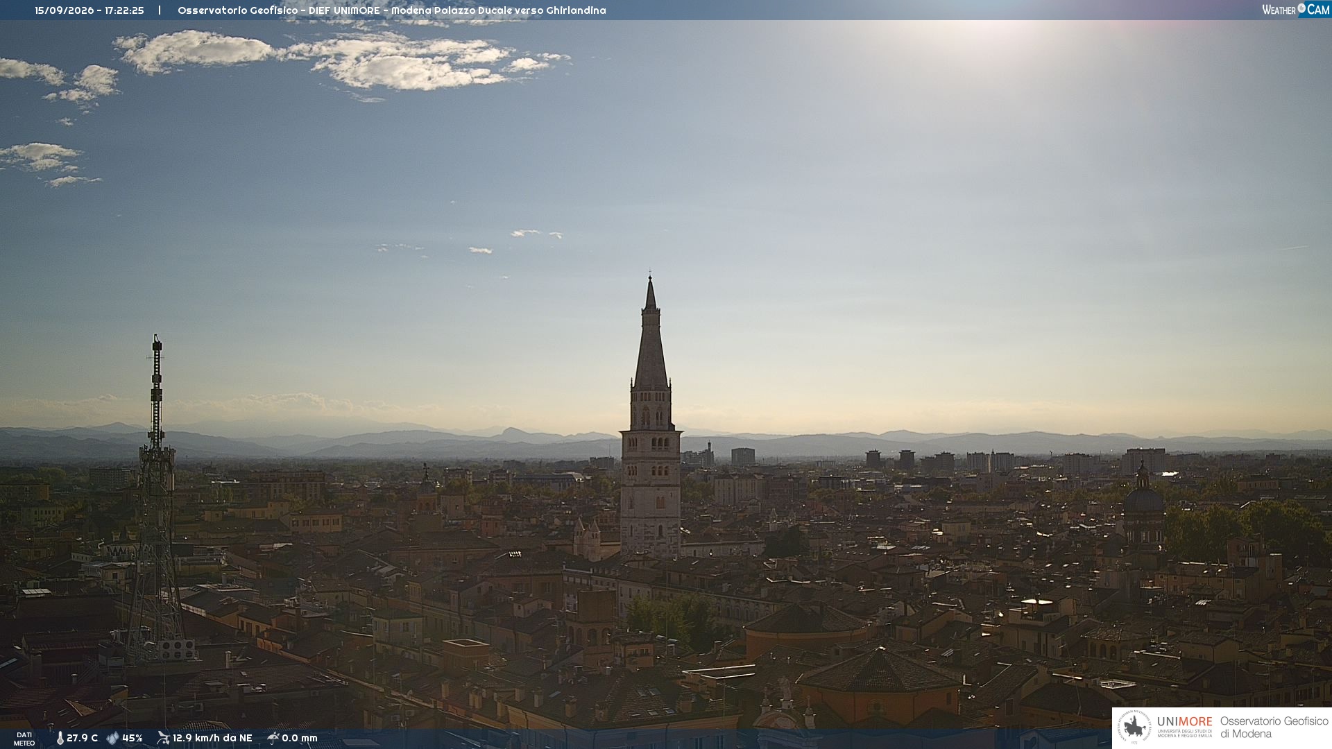The image size is (1332, 749).
Task: Click the rain umbrella precipitation icon
Action: point(273,738)
